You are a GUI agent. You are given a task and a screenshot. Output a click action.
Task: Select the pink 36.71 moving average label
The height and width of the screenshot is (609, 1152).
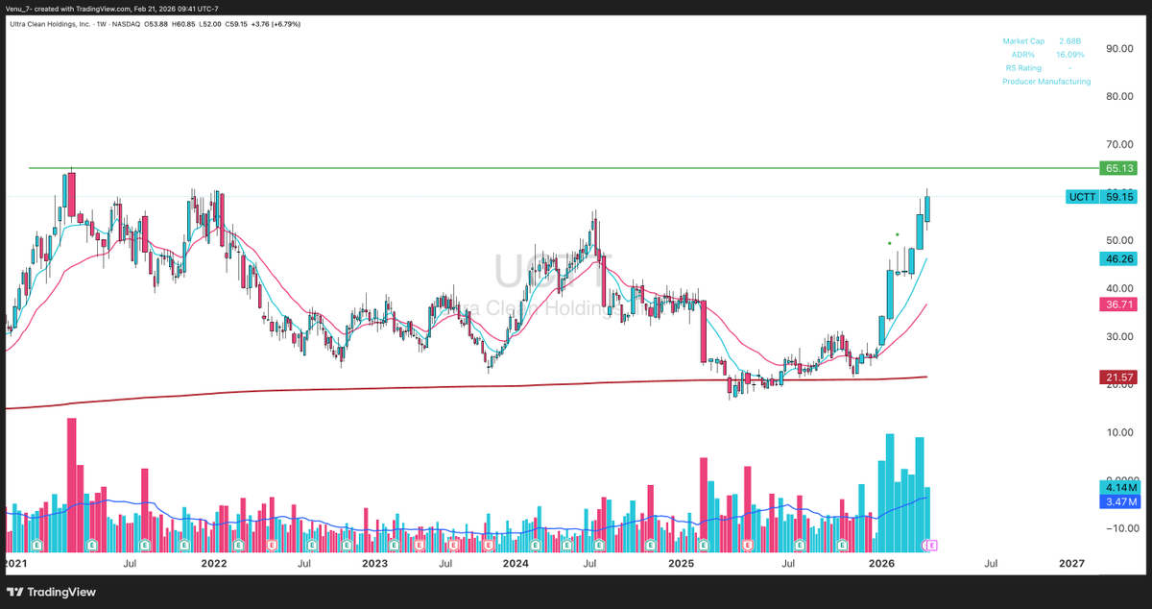[1120, 304]
